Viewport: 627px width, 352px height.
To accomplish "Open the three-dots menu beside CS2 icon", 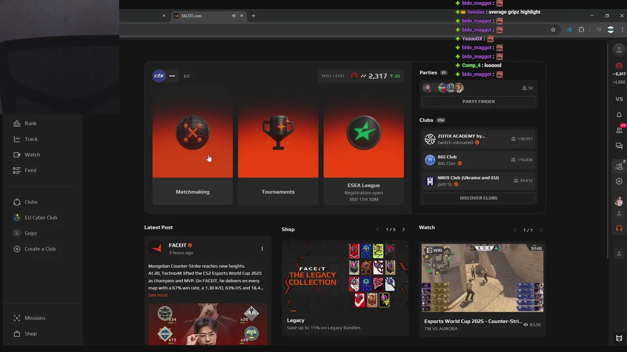I will coord(172,76).
